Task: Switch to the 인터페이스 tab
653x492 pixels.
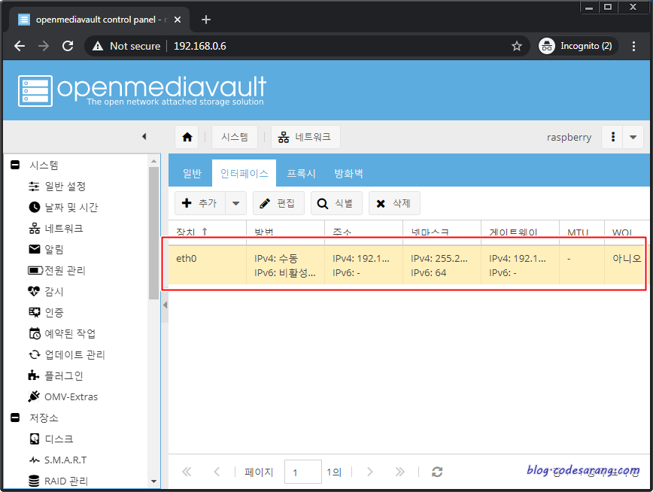Action: click(x=244, y=173)
